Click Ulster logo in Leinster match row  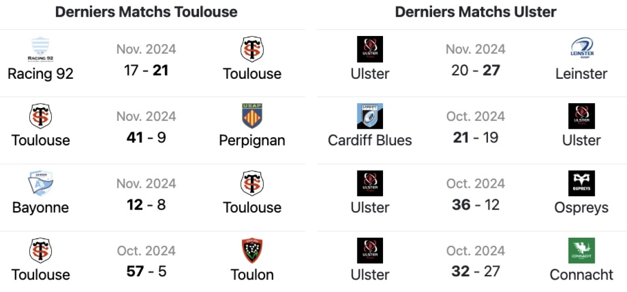pos(370,49)
